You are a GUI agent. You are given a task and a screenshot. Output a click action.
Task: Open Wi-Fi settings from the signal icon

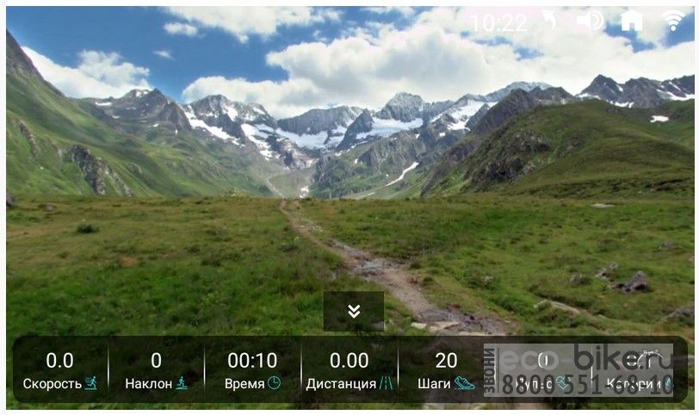[673, 21]
